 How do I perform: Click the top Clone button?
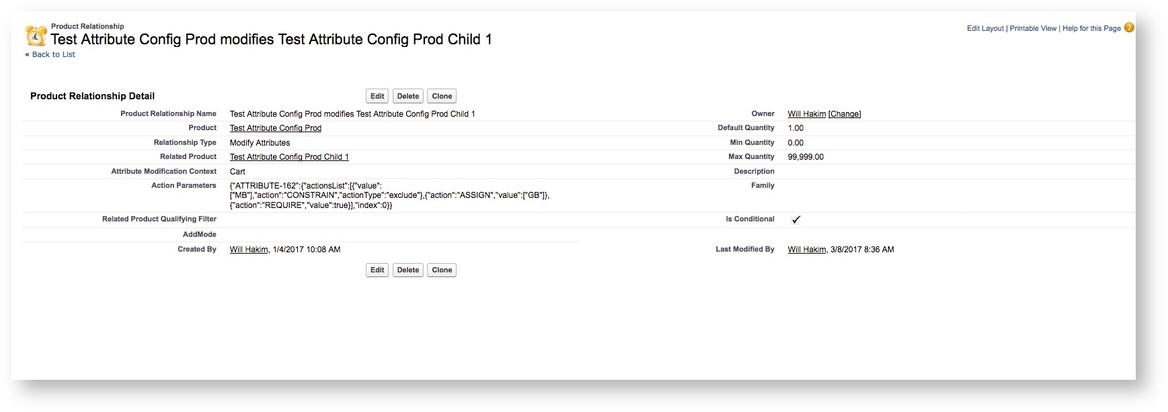coord(442,96)
